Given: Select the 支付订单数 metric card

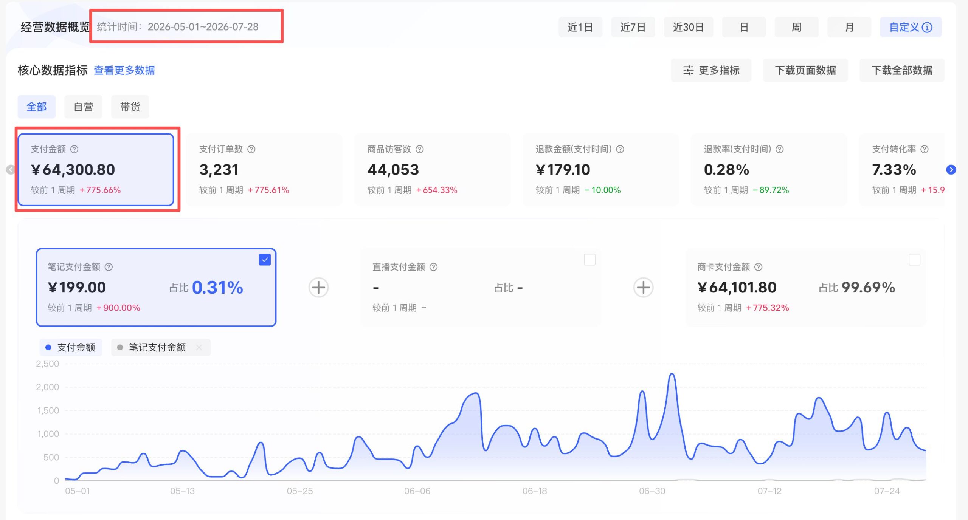Looking at the screenshot, I should click(x=264, y=170).
